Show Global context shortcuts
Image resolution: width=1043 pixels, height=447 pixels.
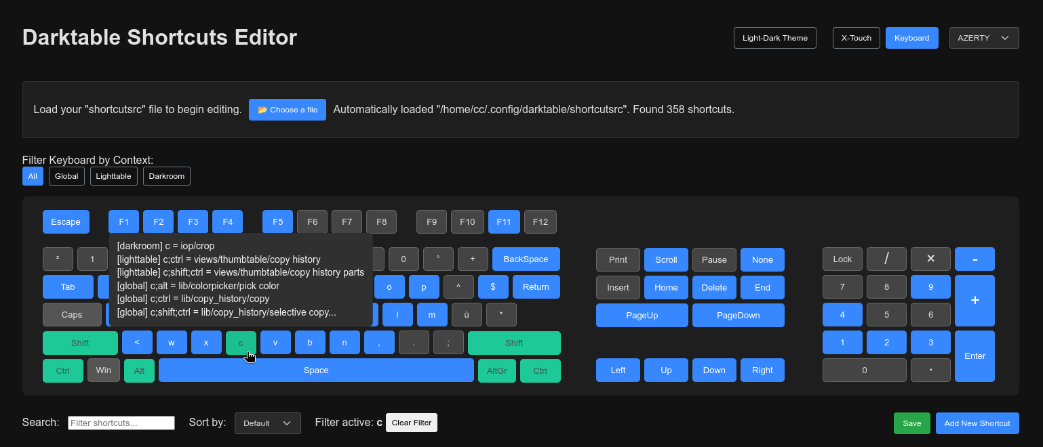tap(66, 176)
